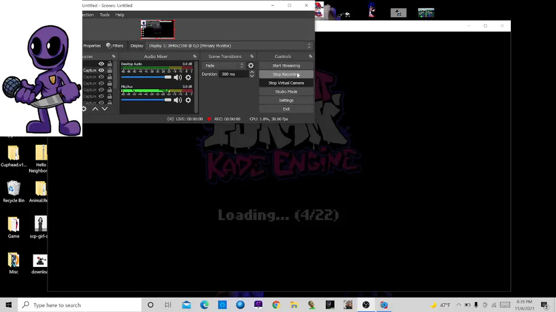This screenshot has height=312, width=556.
Task: Open Desktop Audio gear settings
Action: click(x=188, y=78)
